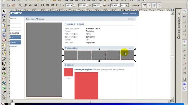Click the Y coordinate field
188x105 pixels.
coord(82,5)
